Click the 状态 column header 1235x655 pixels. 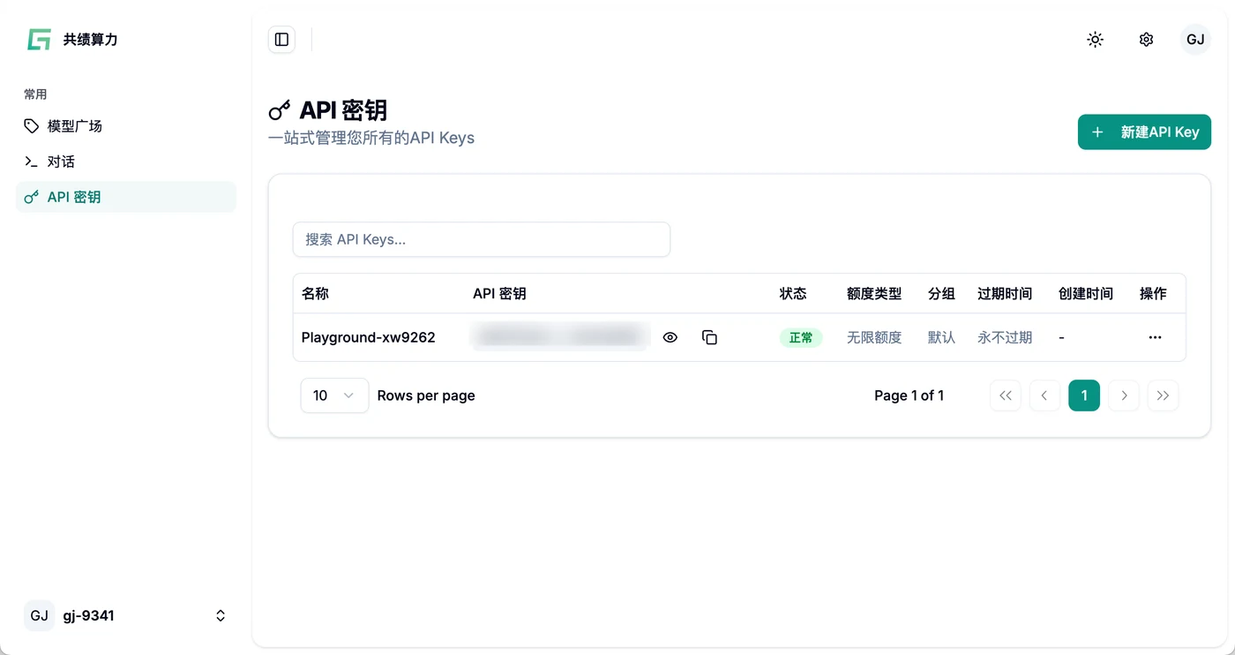(793, 294)
